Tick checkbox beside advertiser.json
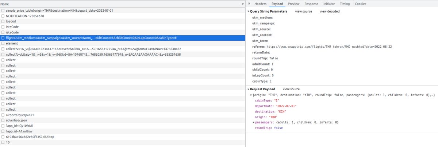 pos(3,120)
